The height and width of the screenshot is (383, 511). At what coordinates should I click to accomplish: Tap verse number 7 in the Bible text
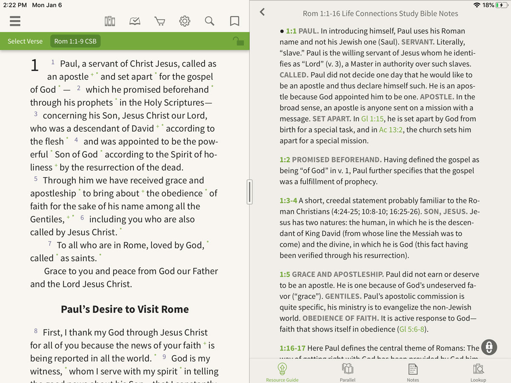click(50, 243)
